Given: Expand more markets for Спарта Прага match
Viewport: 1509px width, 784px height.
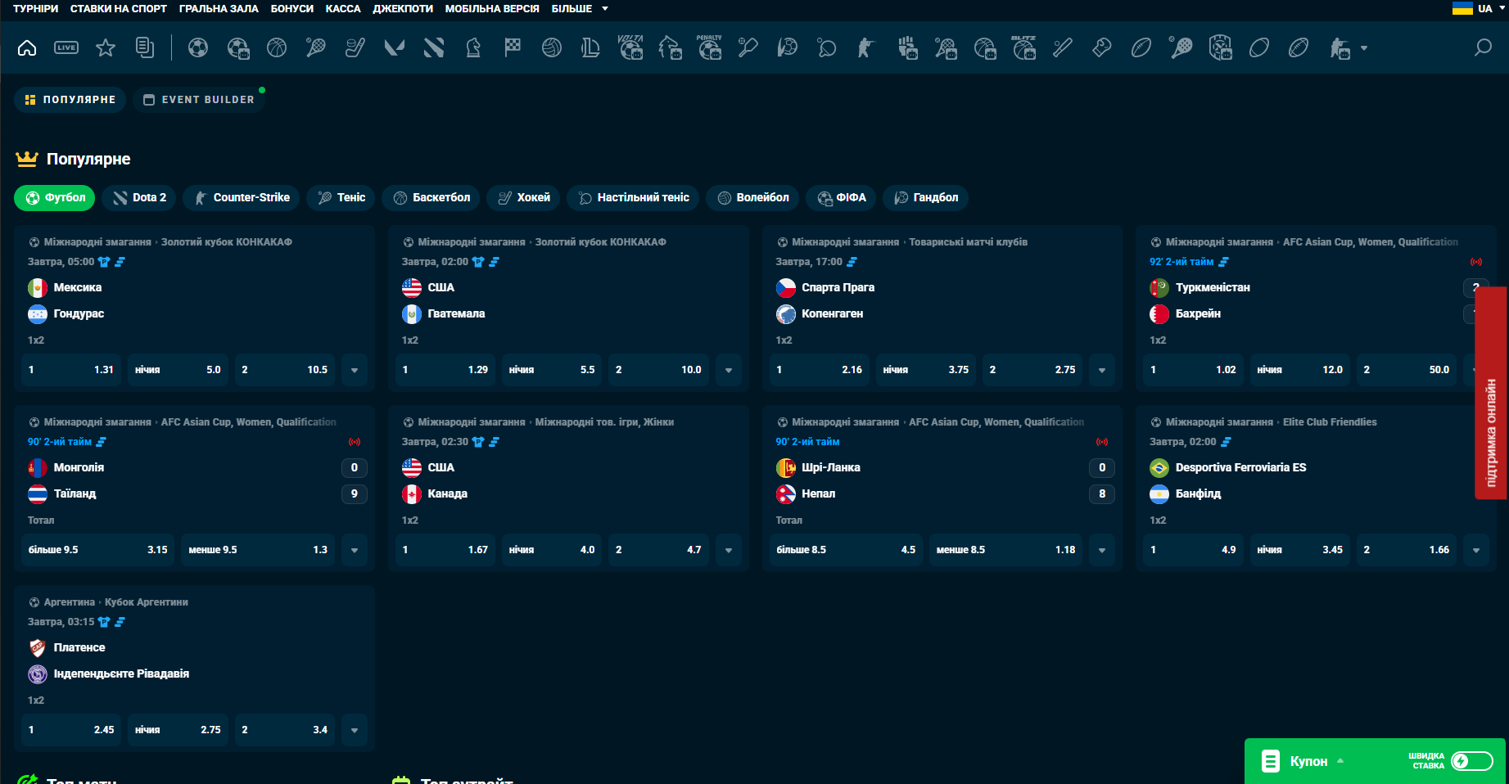Looking at the screenshot, I should (1102, 370).
